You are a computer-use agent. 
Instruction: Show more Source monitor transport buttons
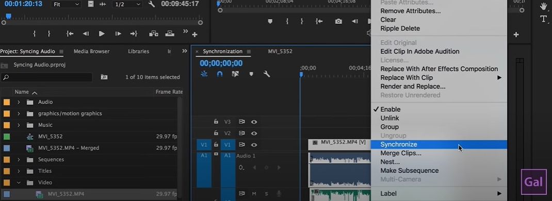pos(186,31)
